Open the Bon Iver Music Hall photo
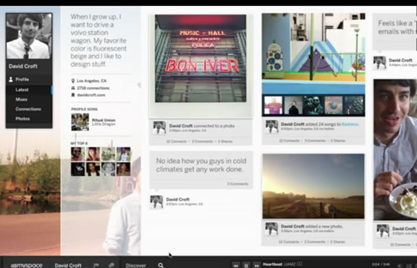The height and width of the screenshot is (268, 417). 201,59
